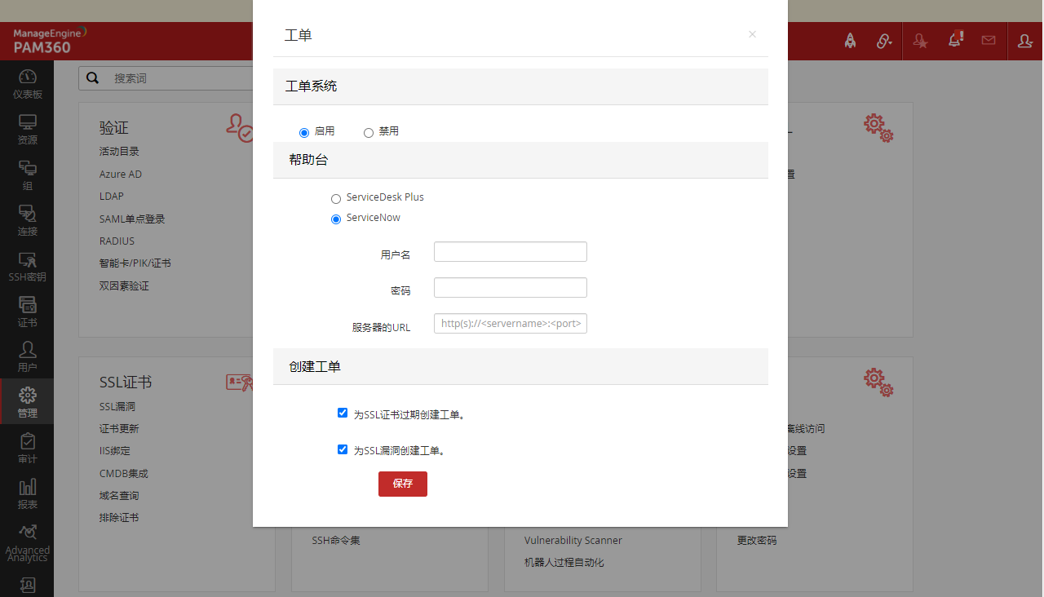Select the 启用 radio button
Image resolution: width=1044 pixels, height=597 pixels.
304,132
